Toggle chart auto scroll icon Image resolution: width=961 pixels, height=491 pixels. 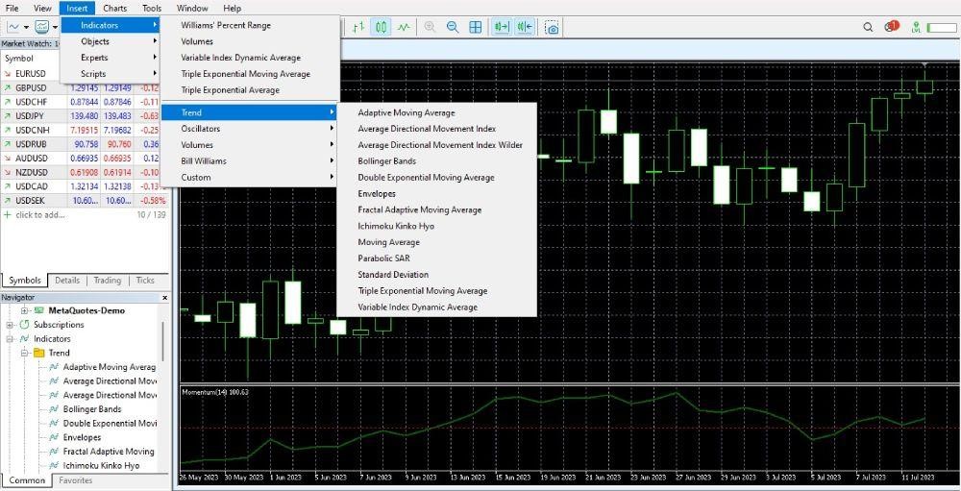[502, 28]
